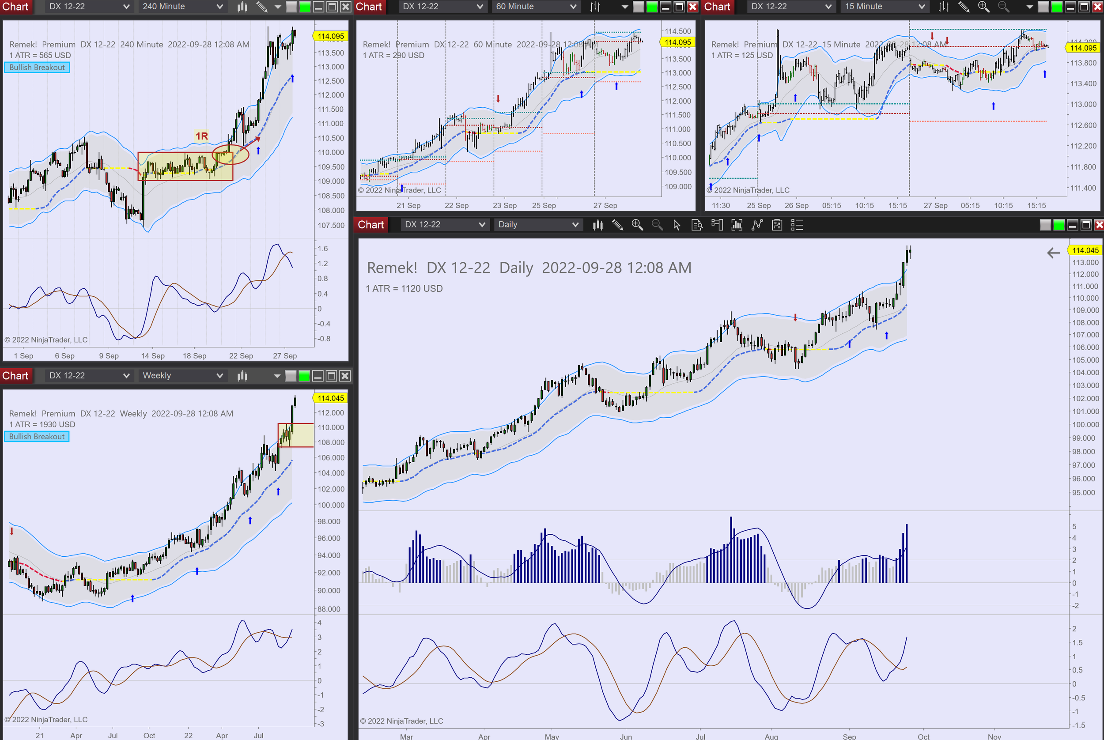Click Chart tab of Weekly window
1104x740 pixels.
pos(15,376)
